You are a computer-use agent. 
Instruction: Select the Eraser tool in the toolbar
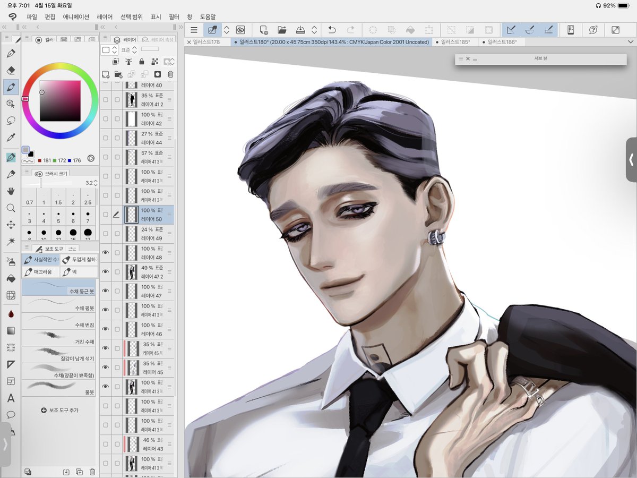point(11,70)
